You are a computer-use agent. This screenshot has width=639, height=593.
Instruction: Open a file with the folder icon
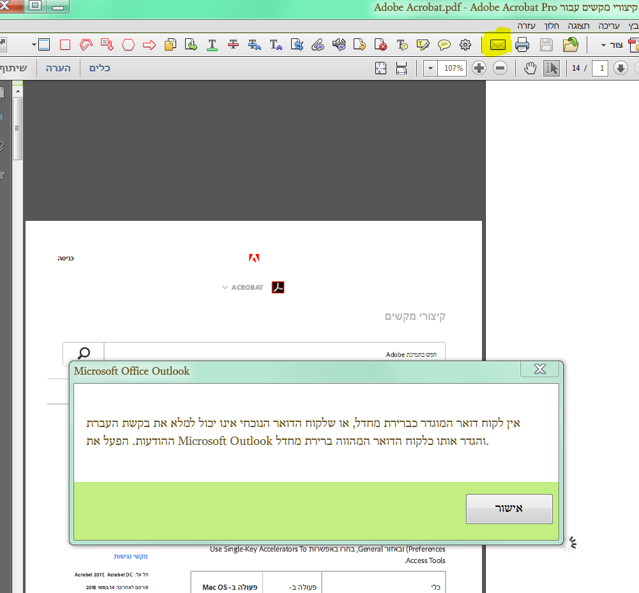[571, 45]
